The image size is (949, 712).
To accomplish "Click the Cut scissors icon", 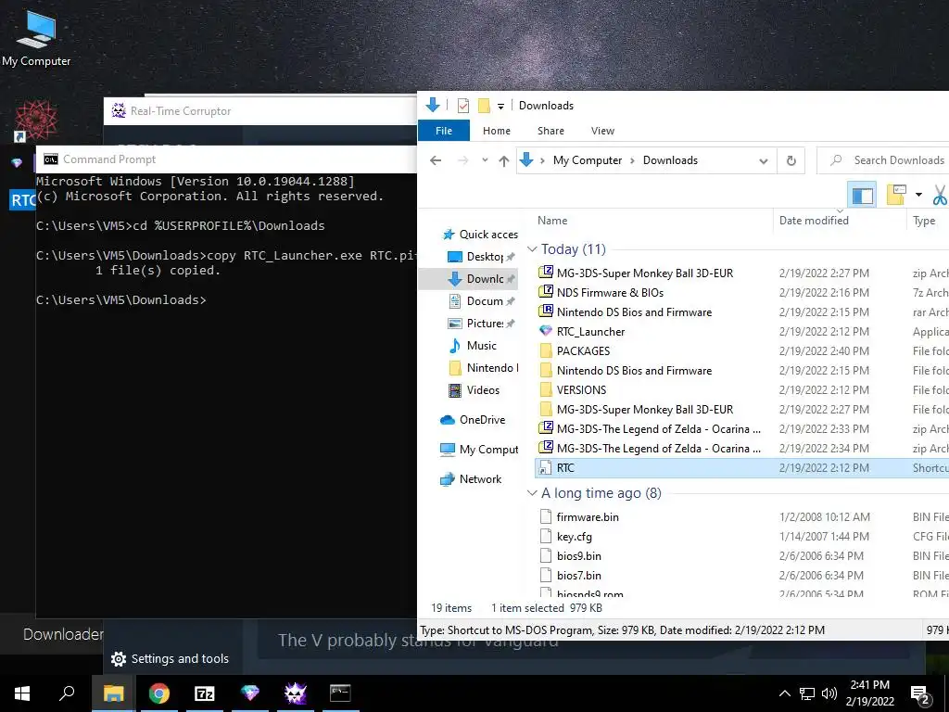I will click(940, 195).
